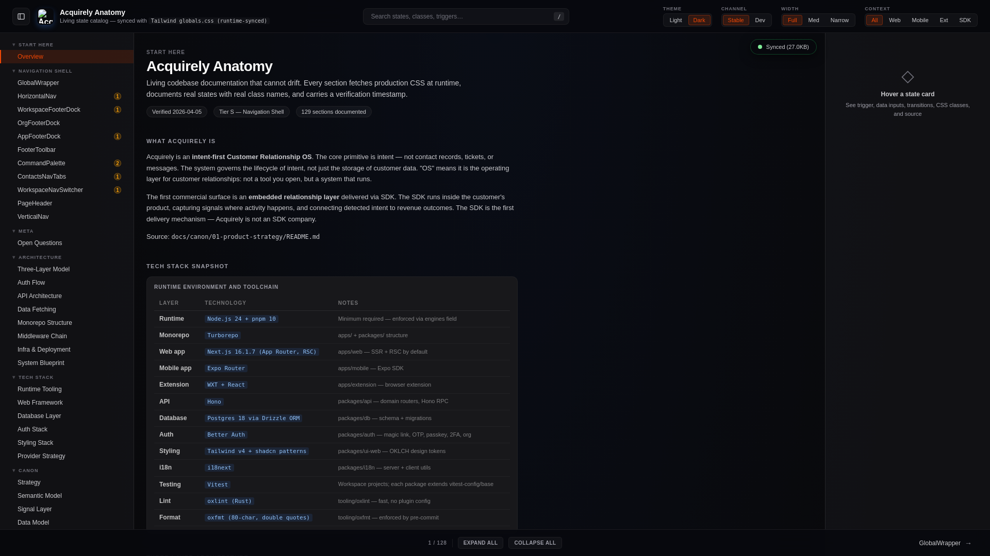
Task: Set context filter to SDK
Action: [x=965, y=20]
